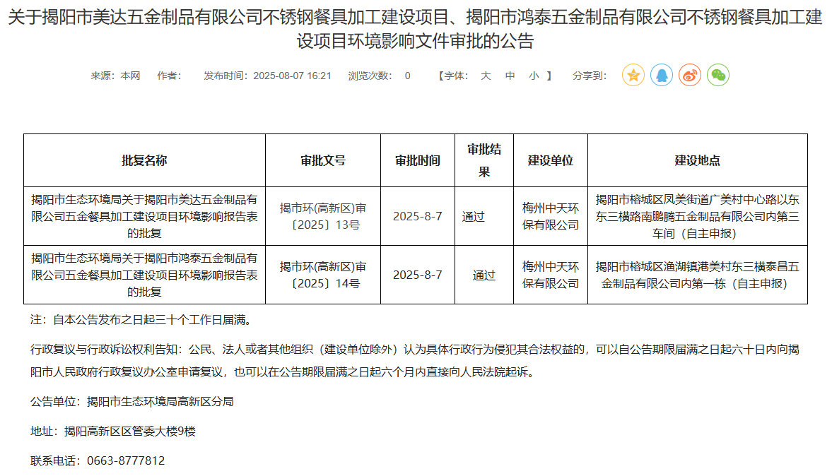Click the 建设地点 header cell
Viewport: 832px width, 476px height.
[697, 160]
